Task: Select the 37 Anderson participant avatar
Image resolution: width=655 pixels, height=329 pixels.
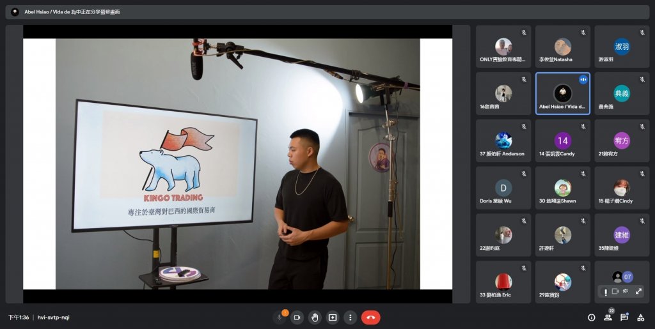Action: click(503, 141)
